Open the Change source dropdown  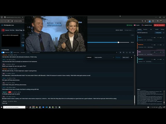click(129, 30)
